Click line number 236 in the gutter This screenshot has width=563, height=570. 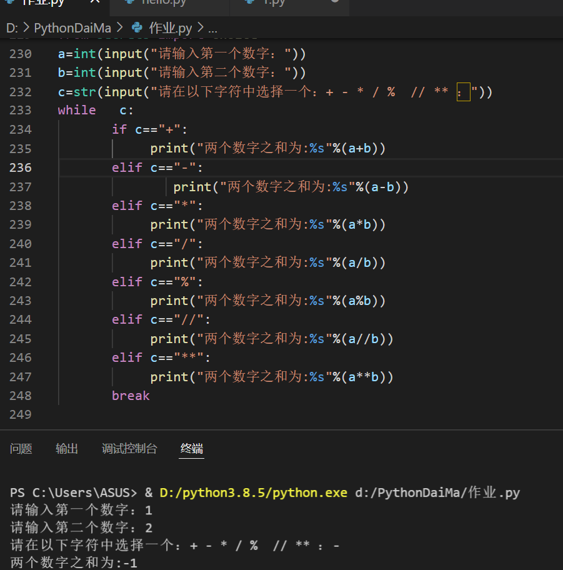pos(21,167)
